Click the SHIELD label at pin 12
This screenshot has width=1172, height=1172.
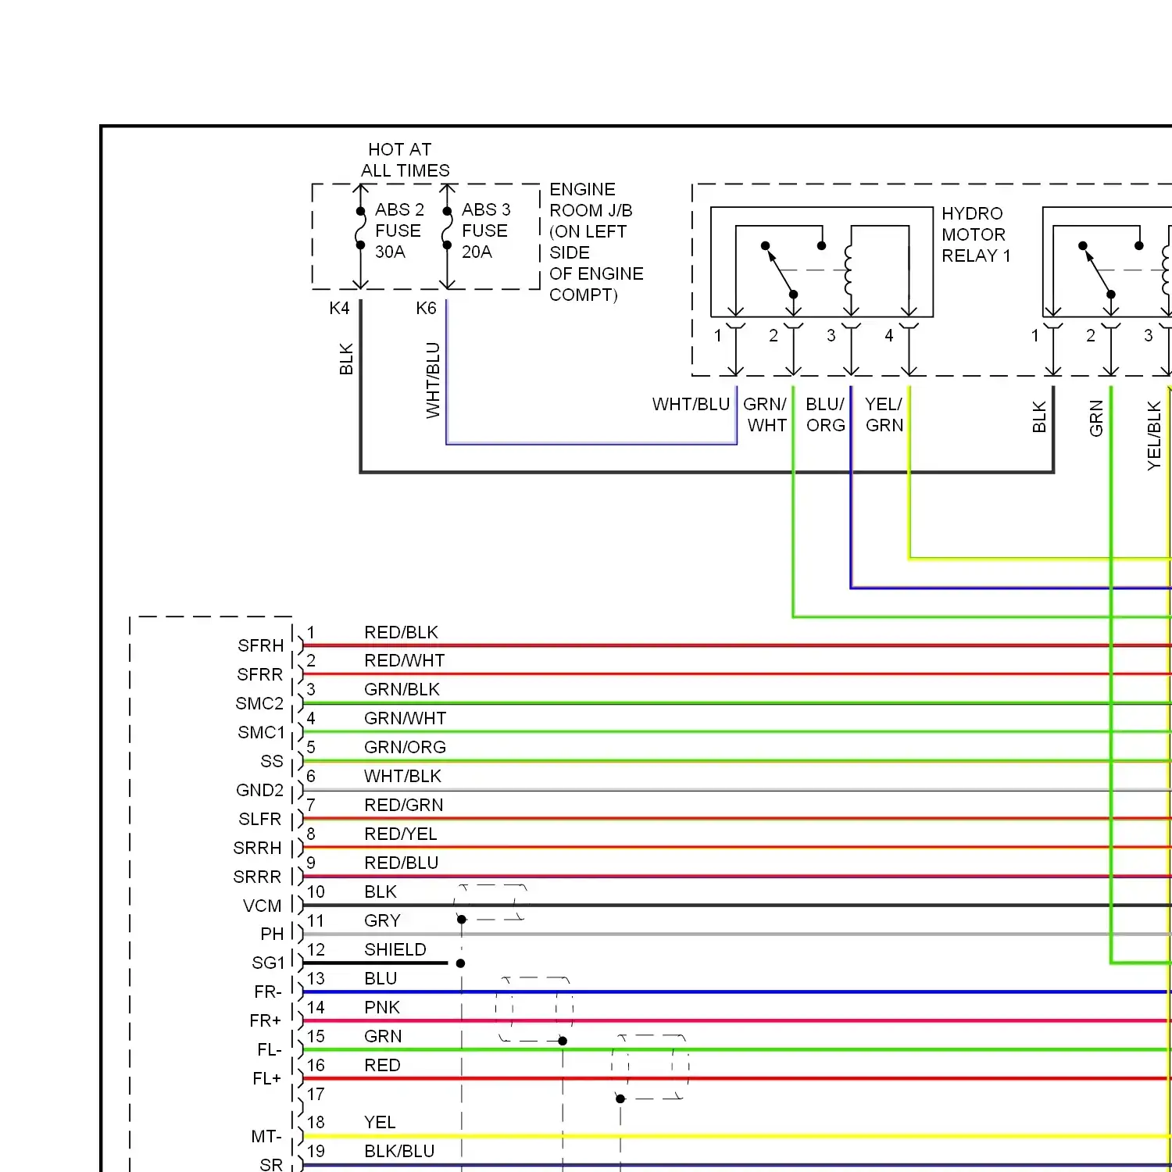pos(395,949)
